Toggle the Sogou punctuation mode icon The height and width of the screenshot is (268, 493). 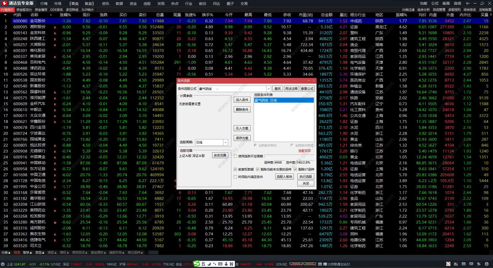tap(214, 264)
